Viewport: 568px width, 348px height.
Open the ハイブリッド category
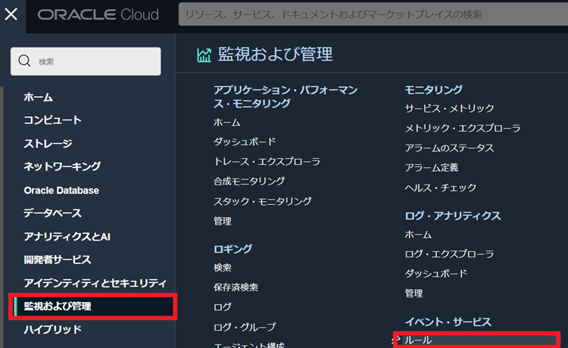(x=52, y=330)
